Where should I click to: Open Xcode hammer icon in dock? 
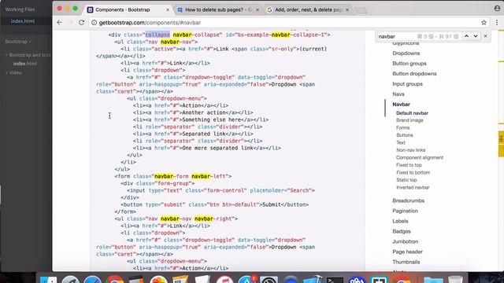[313, 279]
